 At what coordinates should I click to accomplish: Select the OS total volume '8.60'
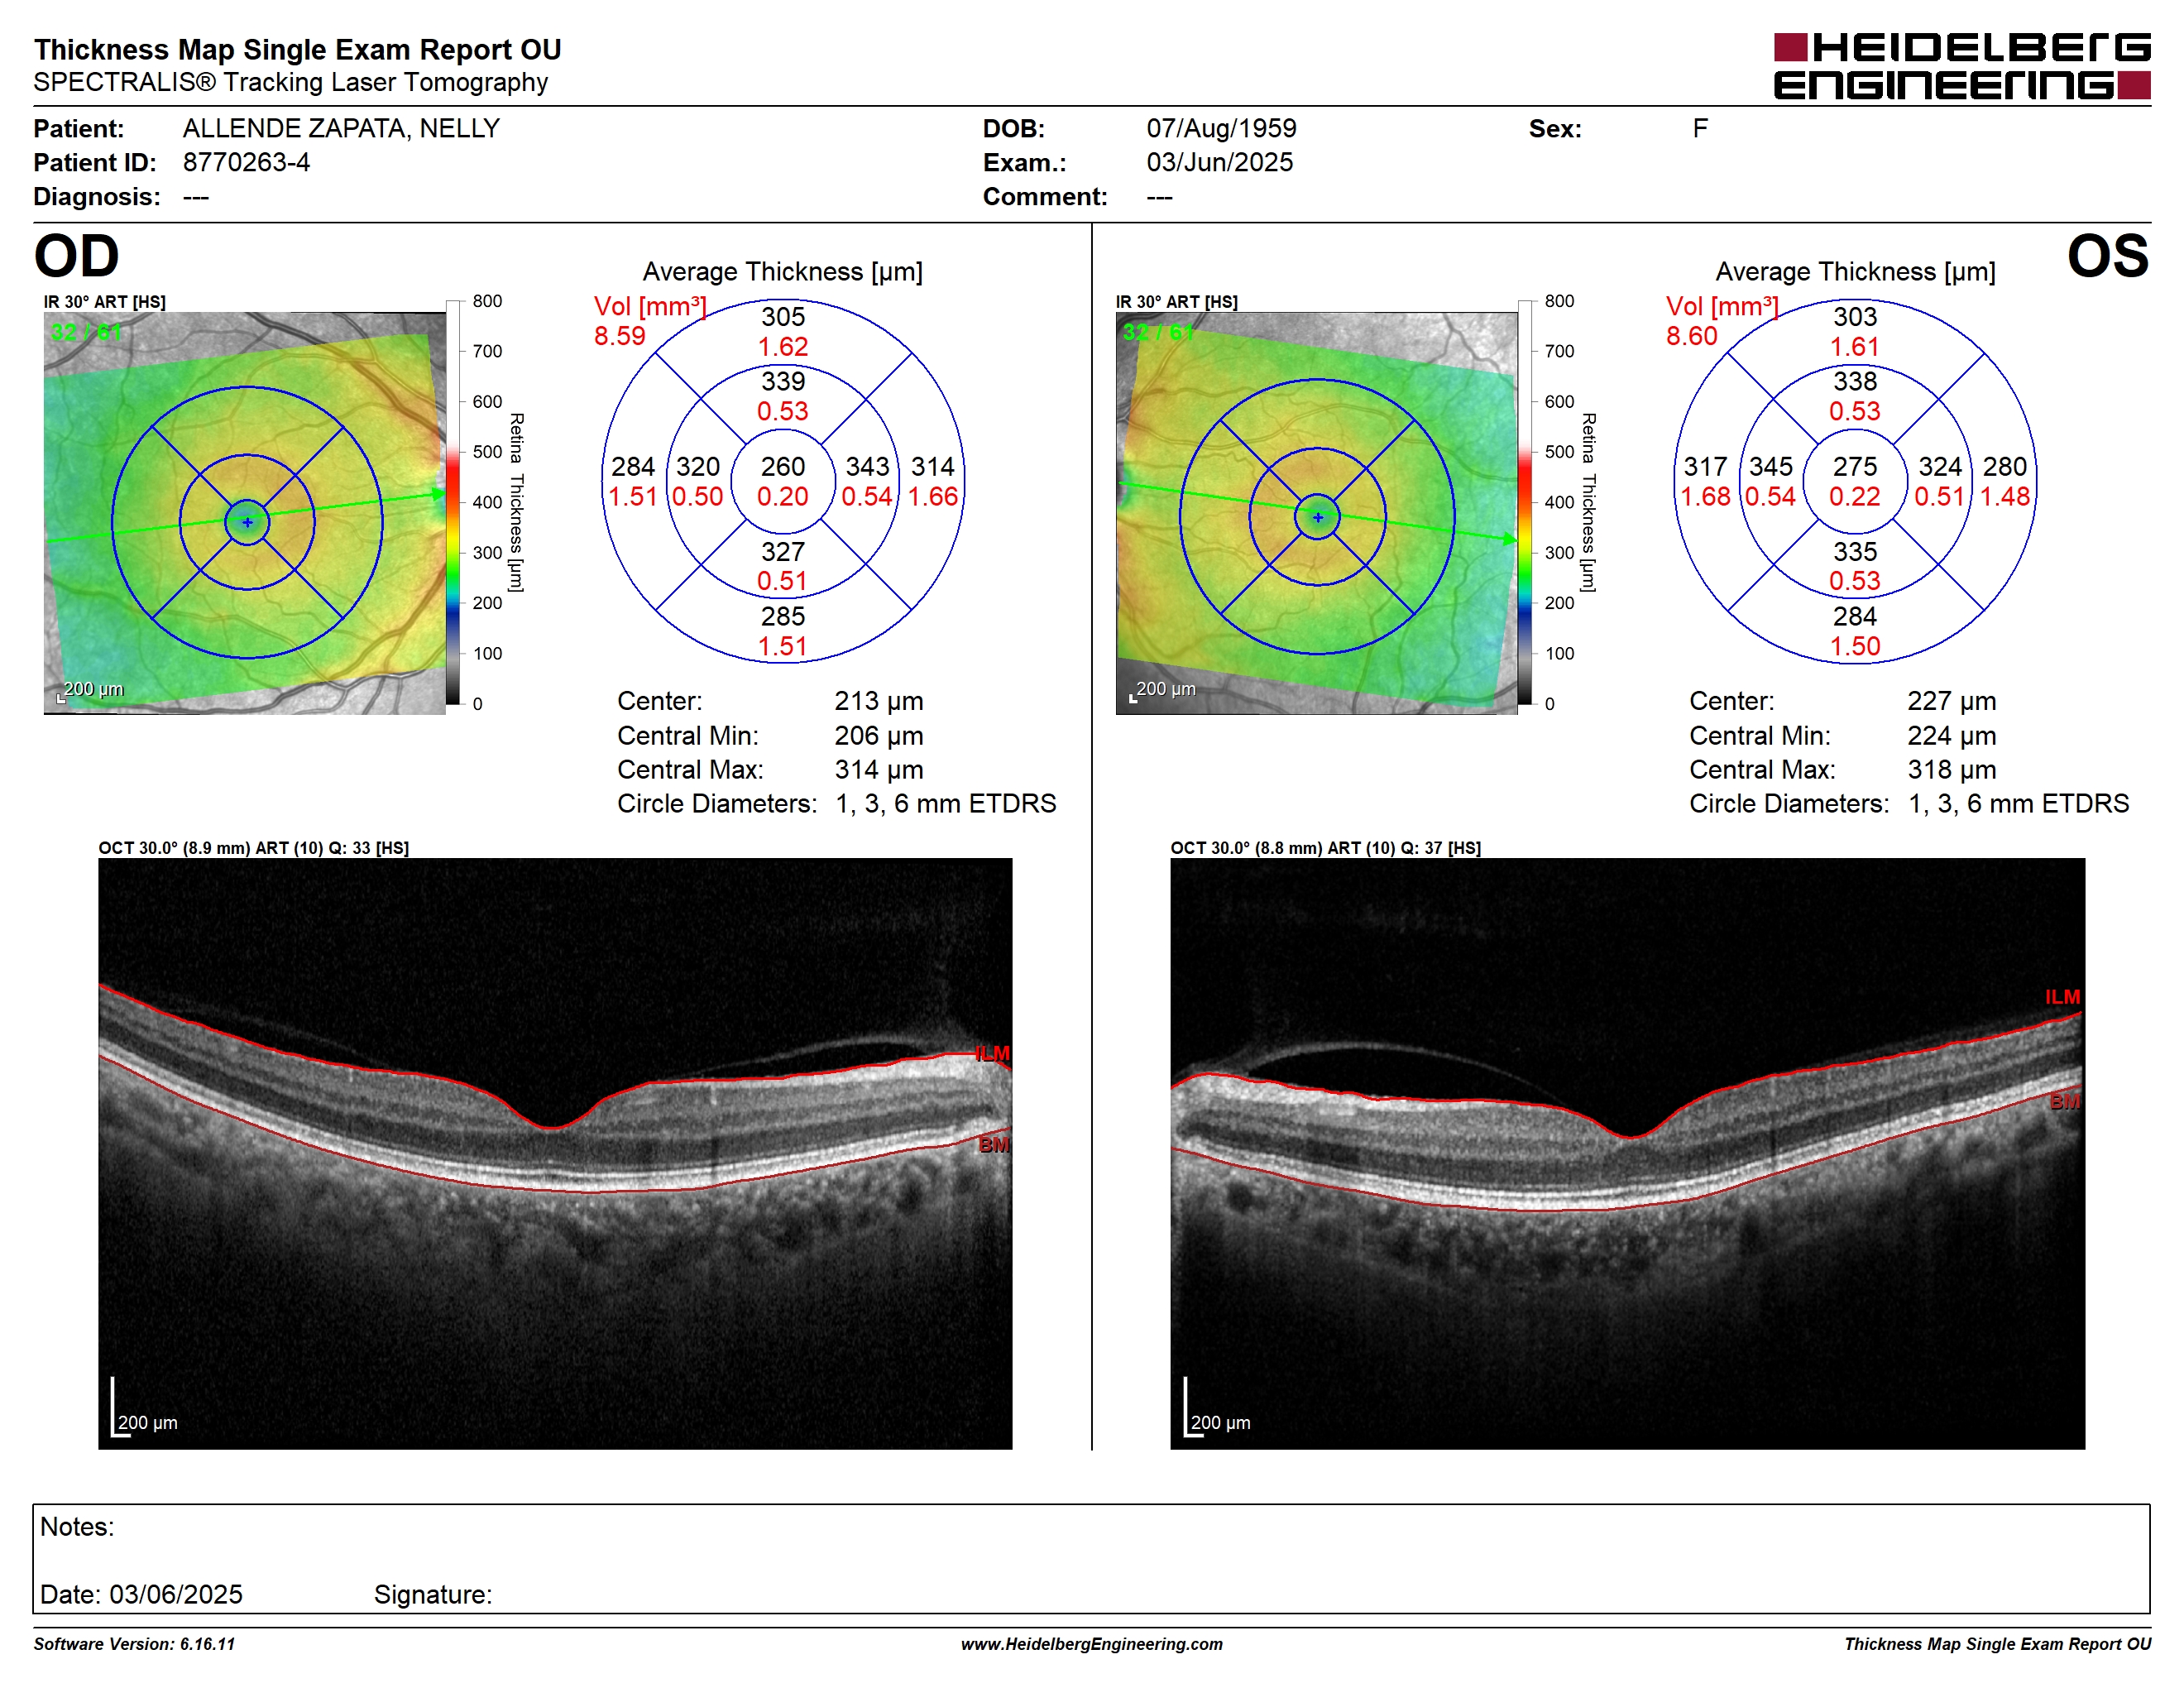pyautogui.click(x=1692, y=336)
